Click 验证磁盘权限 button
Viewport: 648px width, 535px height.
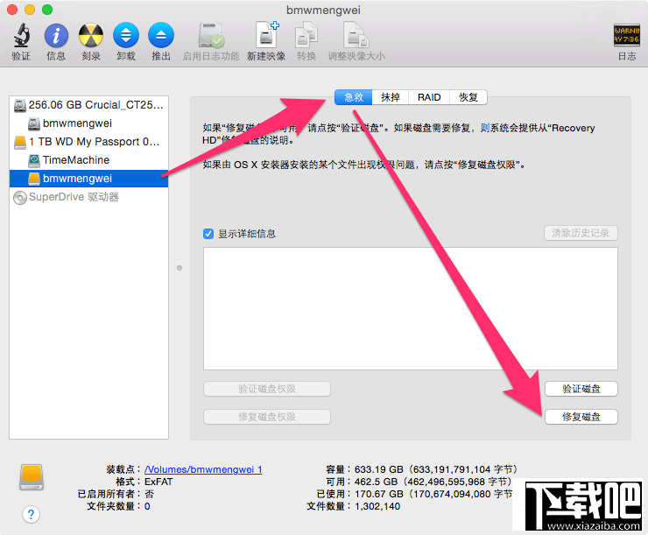(x=266, y=389)
